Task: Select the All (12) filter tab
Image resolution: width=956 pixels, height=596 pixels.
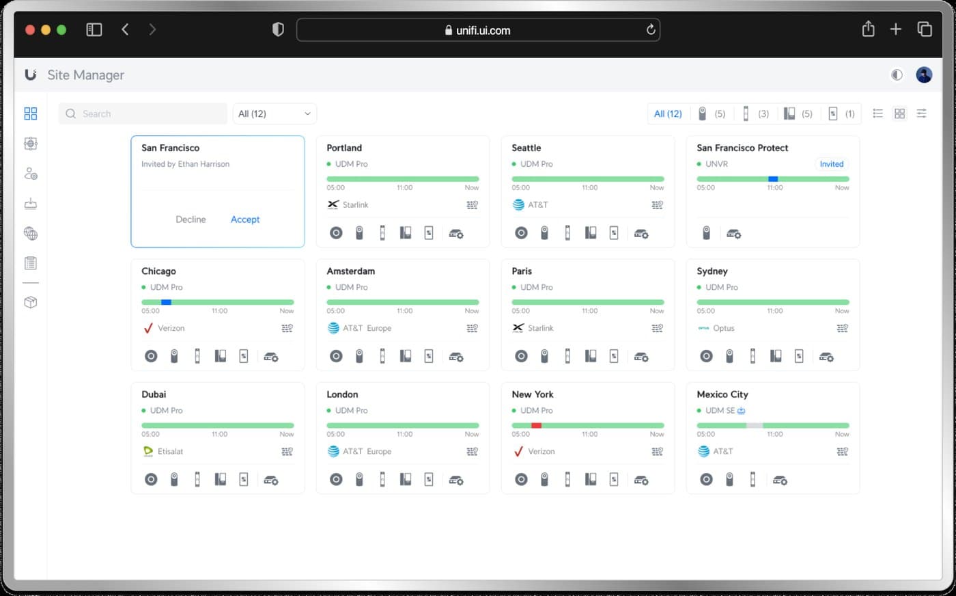Action: [668, 113]
